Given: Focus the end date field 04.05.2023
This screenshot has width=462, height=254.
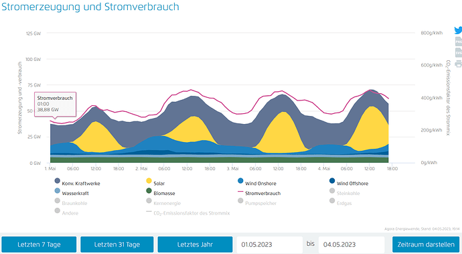Looking at the screenshot, I should 352,244.
